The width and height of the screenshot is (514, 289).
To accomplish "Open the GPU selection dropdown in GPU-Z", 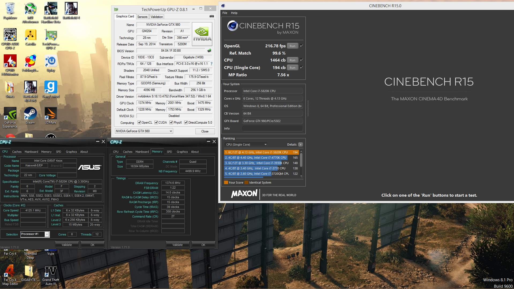I will [x=144, y=131].
